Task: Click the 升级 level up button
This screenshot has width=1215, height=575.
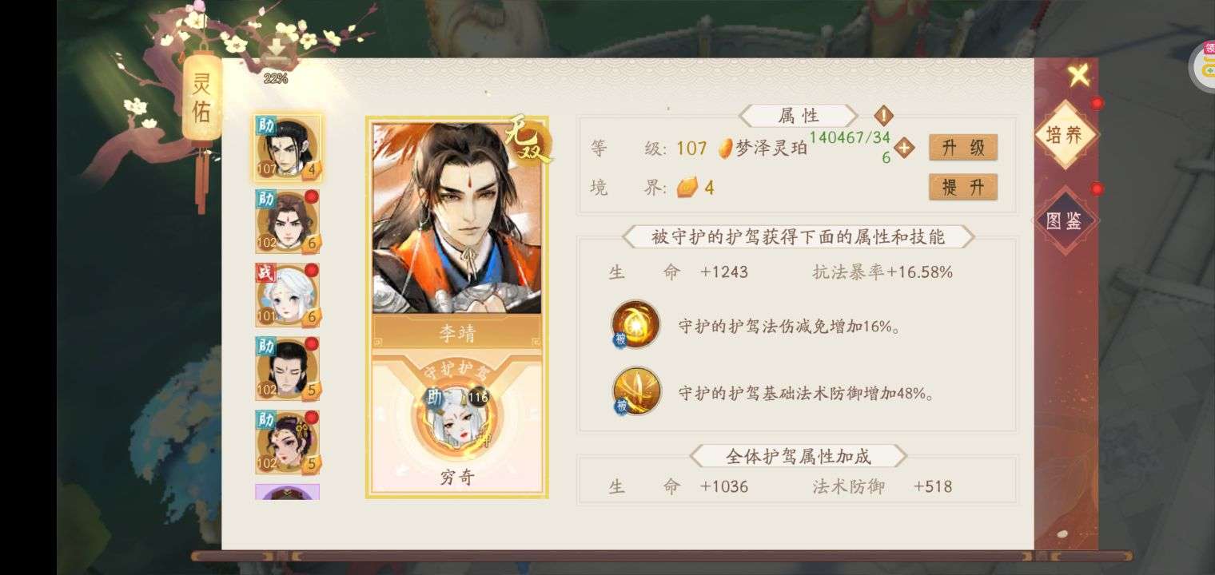Action: point(963,148)
